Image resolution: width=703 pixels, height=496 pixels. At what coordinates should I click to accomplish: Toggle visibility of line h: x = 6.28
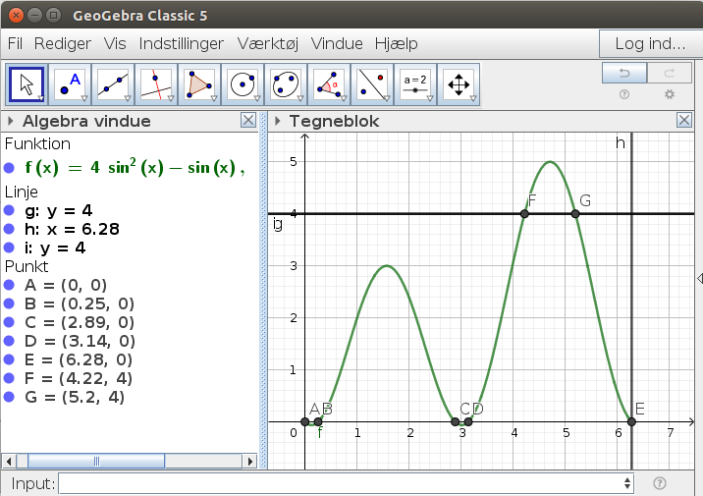click(9, 229)
